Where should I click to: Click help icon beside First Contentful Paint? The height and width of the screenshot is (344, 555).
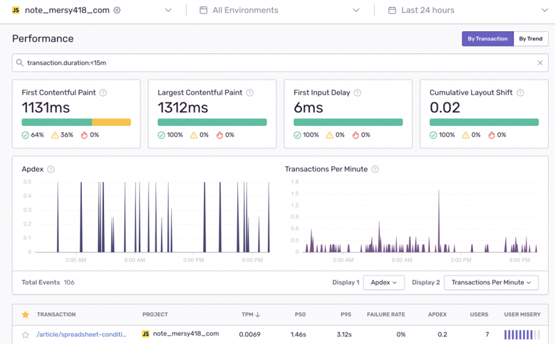click(103, 93)
